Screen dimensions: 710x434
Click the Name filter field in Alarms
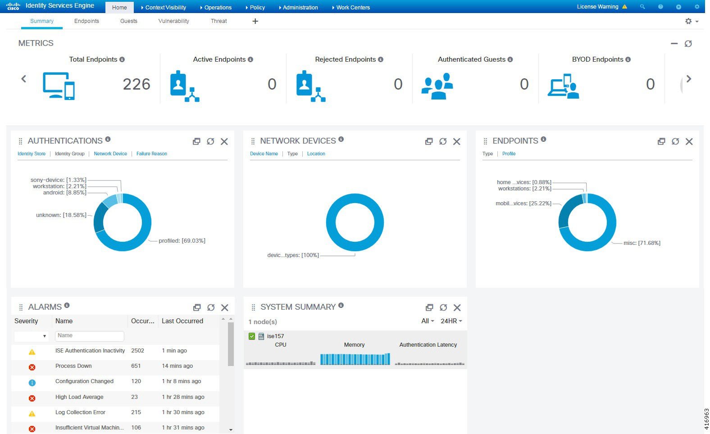click(x=90, y=336)
